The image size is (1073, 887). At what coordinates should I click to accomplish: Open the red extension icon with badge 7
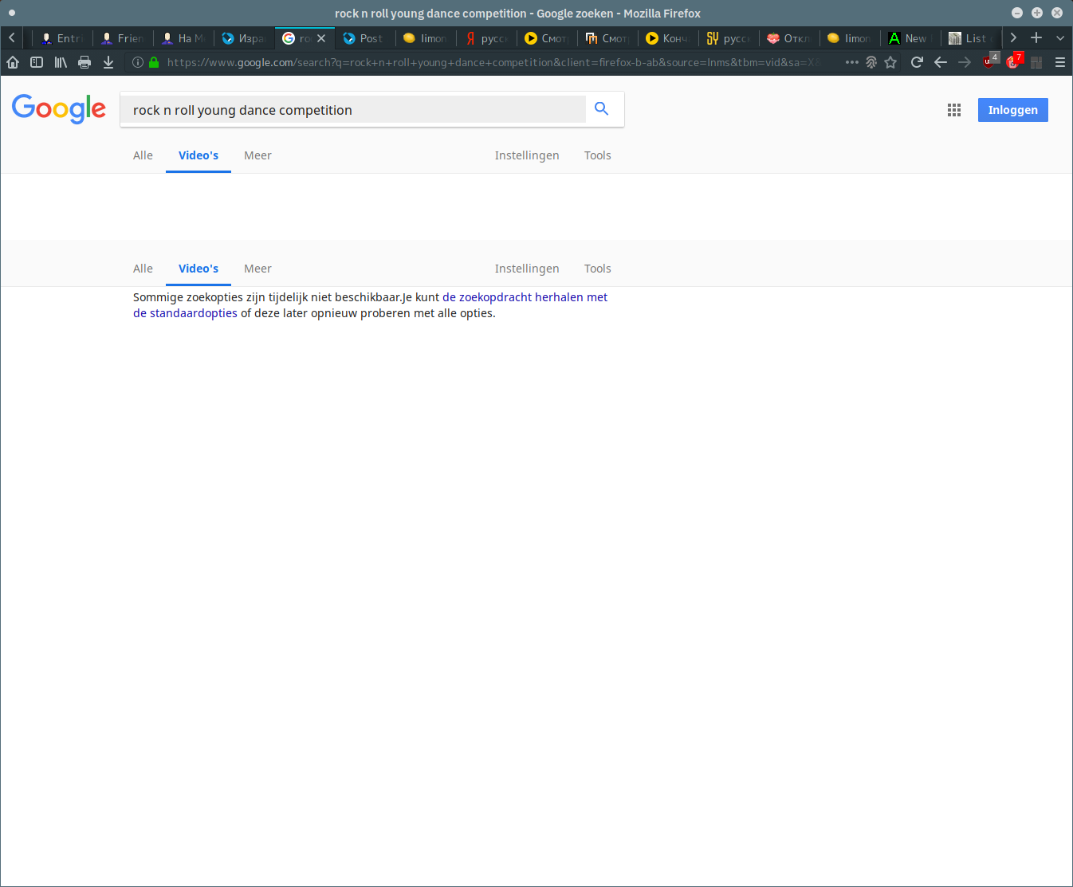click(1014, 61)
